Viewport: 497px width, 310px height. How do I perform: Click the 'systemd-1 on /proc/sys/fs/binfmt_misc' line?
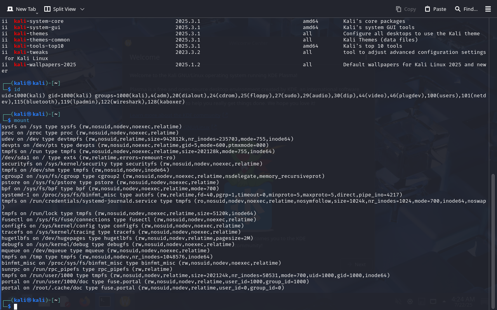(202, 195)
